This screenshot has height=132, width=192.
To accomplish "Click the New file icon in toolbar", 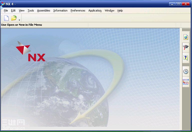I will (x=6, y=18).
